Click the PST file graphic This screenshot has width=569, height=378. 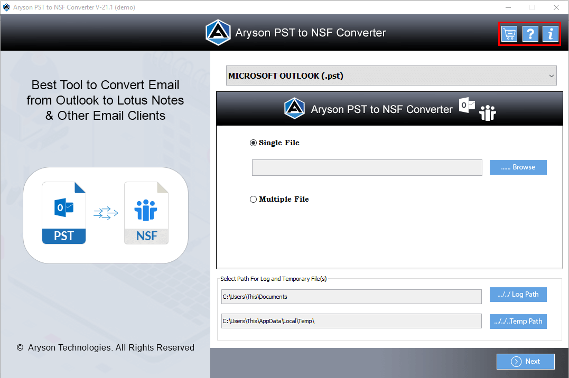[64, 213]
